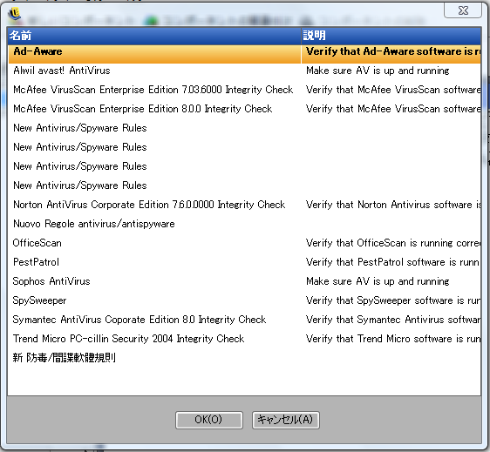Select Sophos AntiVirus entry

(x=244, y=281)
